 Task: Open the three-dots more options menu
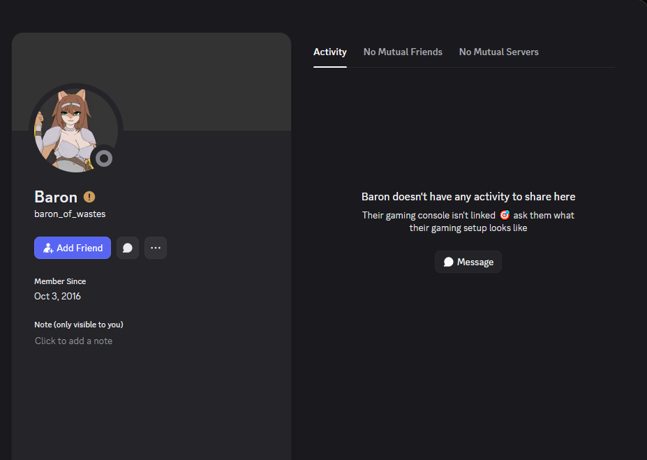click(156, 248)
